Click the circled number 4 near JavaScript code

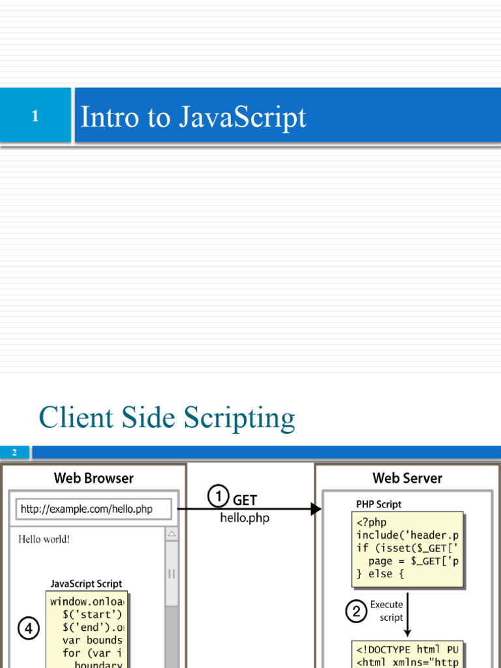28,629
